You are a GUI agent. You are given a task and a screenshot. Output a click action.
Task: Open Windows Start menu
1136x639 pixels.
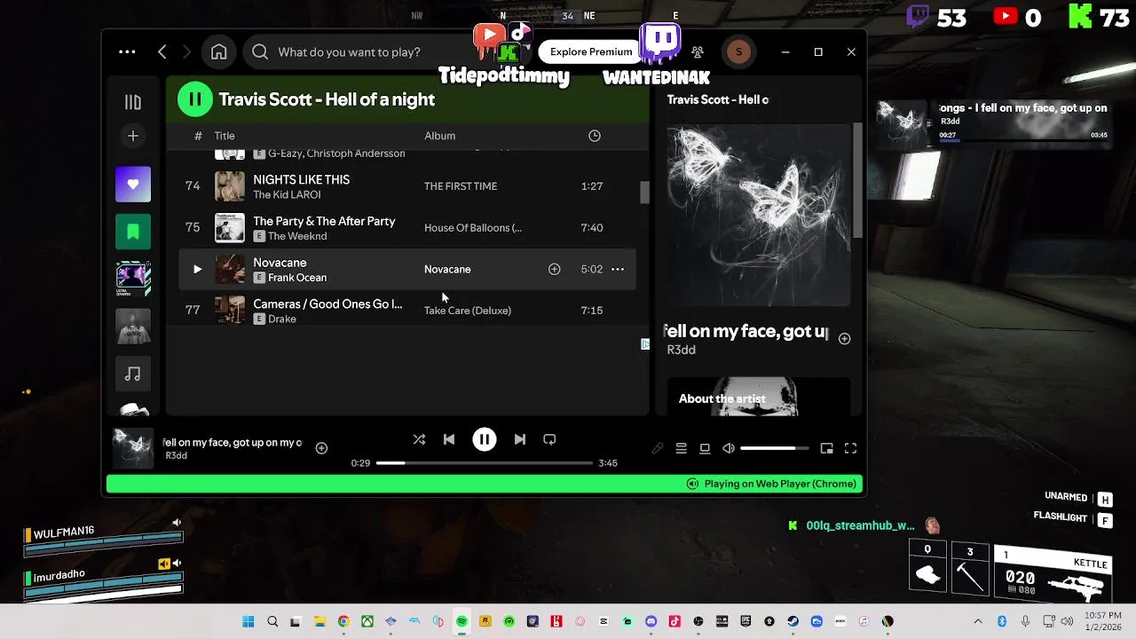(x=248, y=621)
